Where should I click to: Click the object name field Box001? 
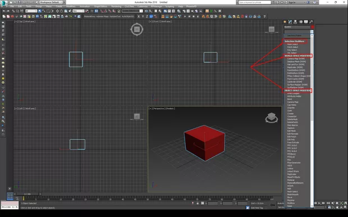coord(297,27)
